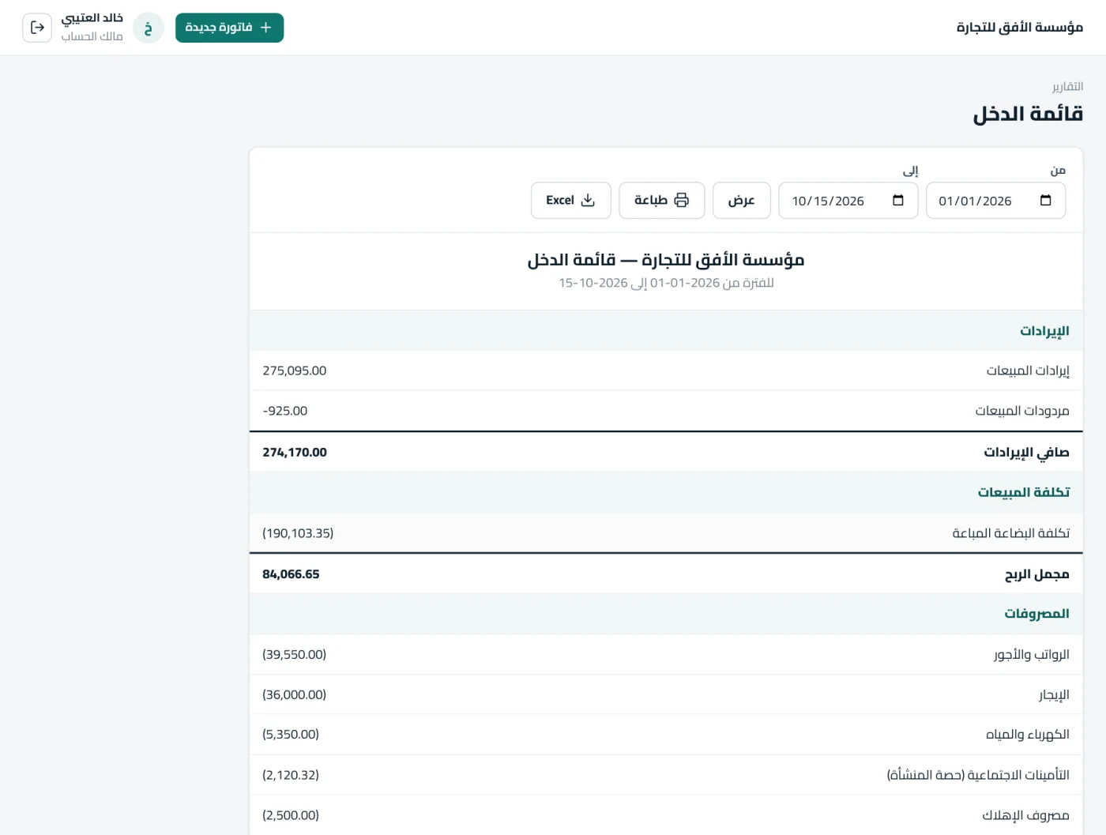
Task: Click the printer icon in طباعة
Action: tap(682, 201)
